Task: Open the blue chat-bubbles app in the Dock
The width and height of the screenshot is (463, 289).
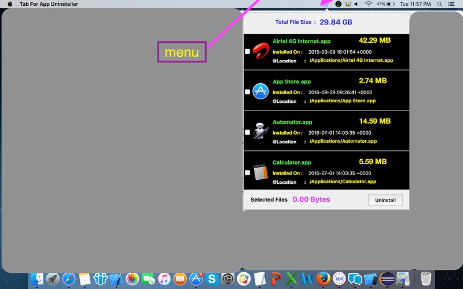Action: tap(355, 279)
